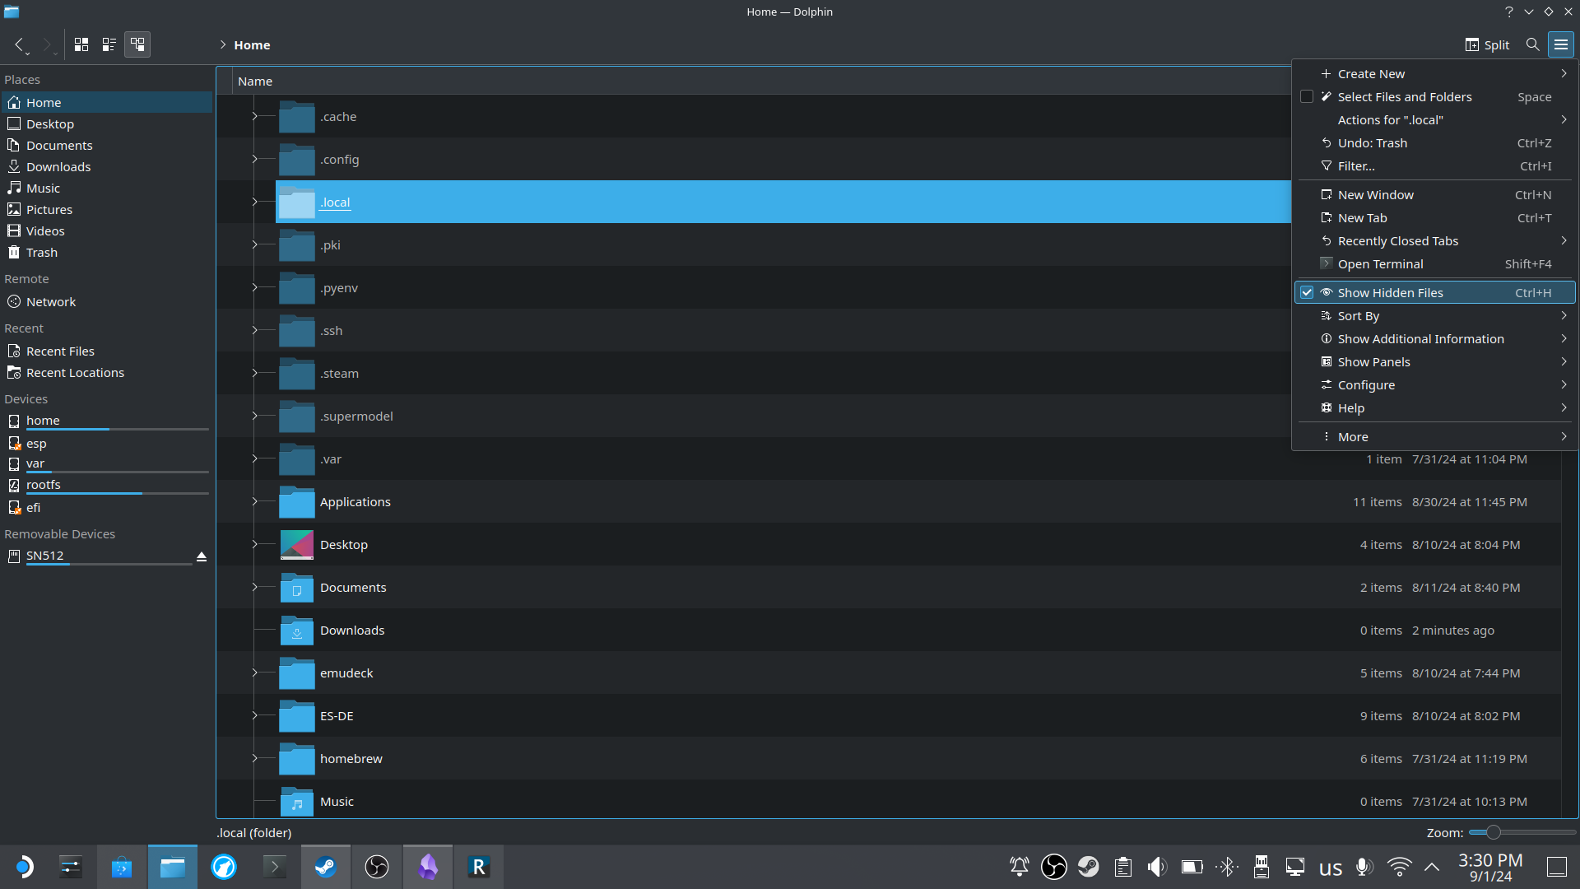Close the hamburger menu button
The width and height of the screenshot is (1580, 889).
pos(1561,44)
